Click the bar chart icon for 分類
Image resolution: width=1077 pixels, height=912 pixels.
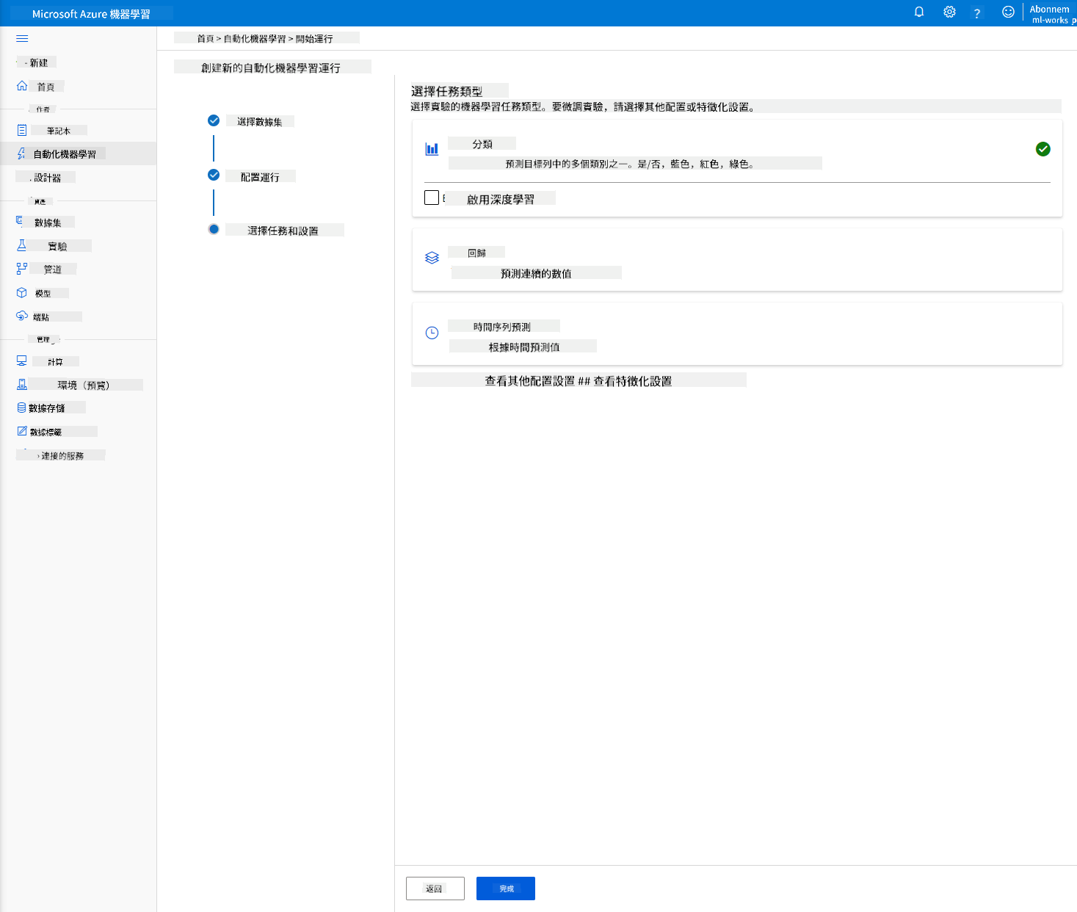(x=432, y=149)
